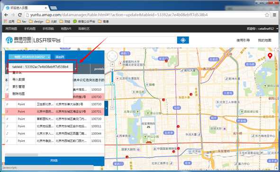
Task: Bookmark this page with the star icon
Action: tap(267, 15)
